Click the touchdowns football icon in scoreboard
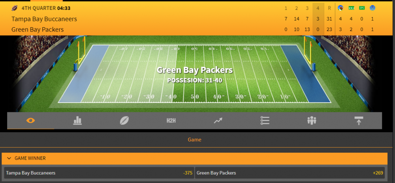395x183 pixels. [x=340, y=8]
